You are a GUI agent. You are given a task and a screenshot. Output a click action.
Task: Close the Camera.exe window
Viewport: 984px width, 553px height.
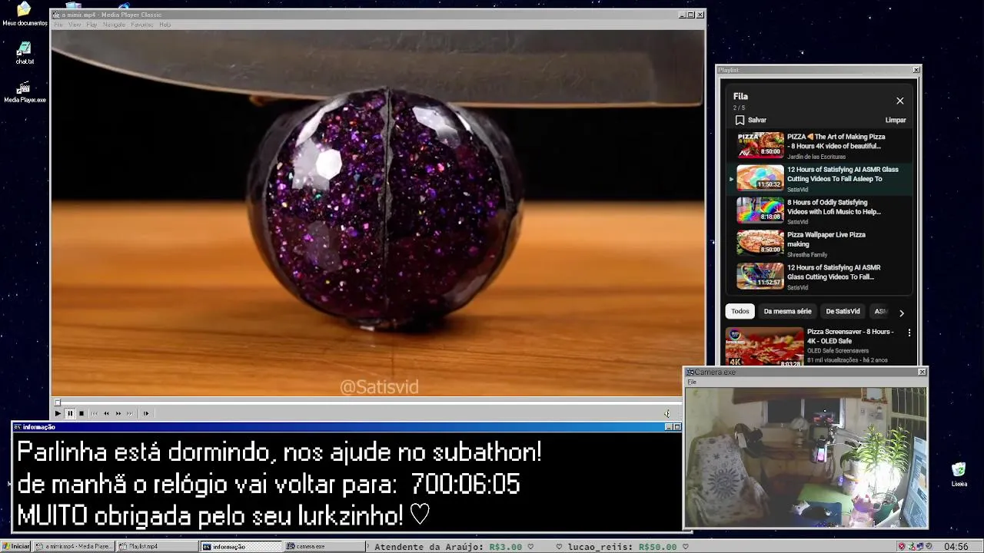(x=922, y=372)
